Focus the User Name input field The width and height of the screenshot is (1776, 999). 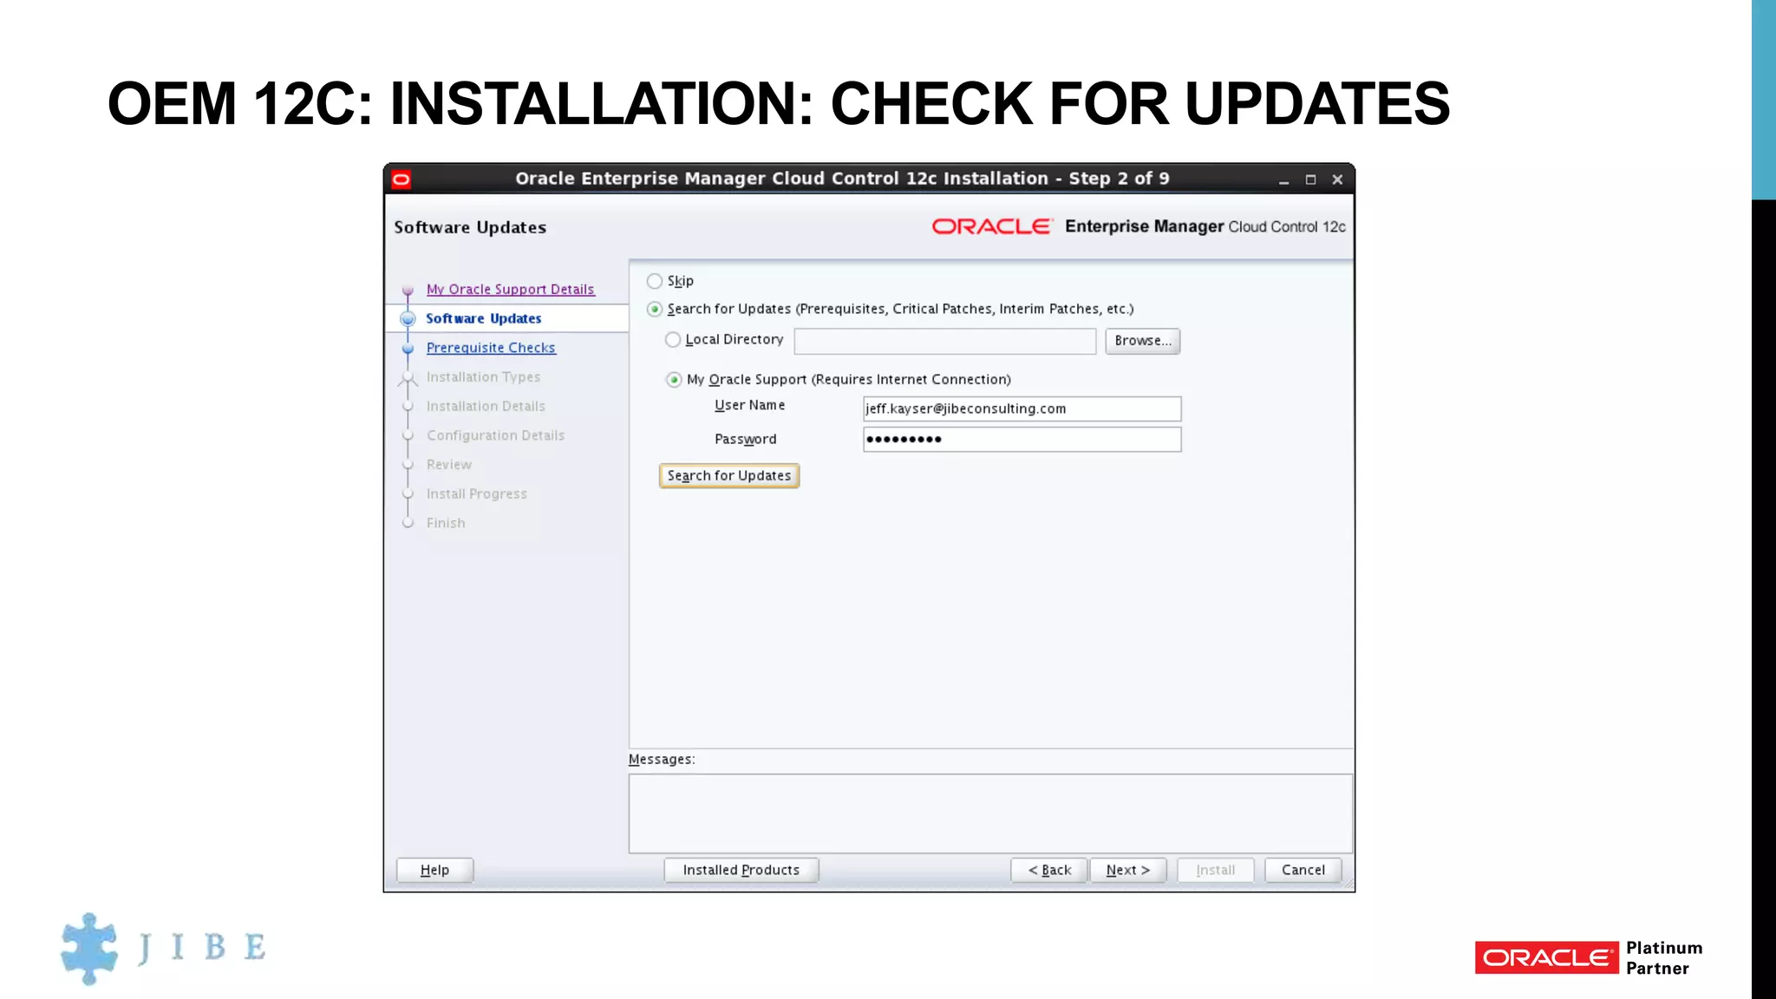tap(1022, 408)
